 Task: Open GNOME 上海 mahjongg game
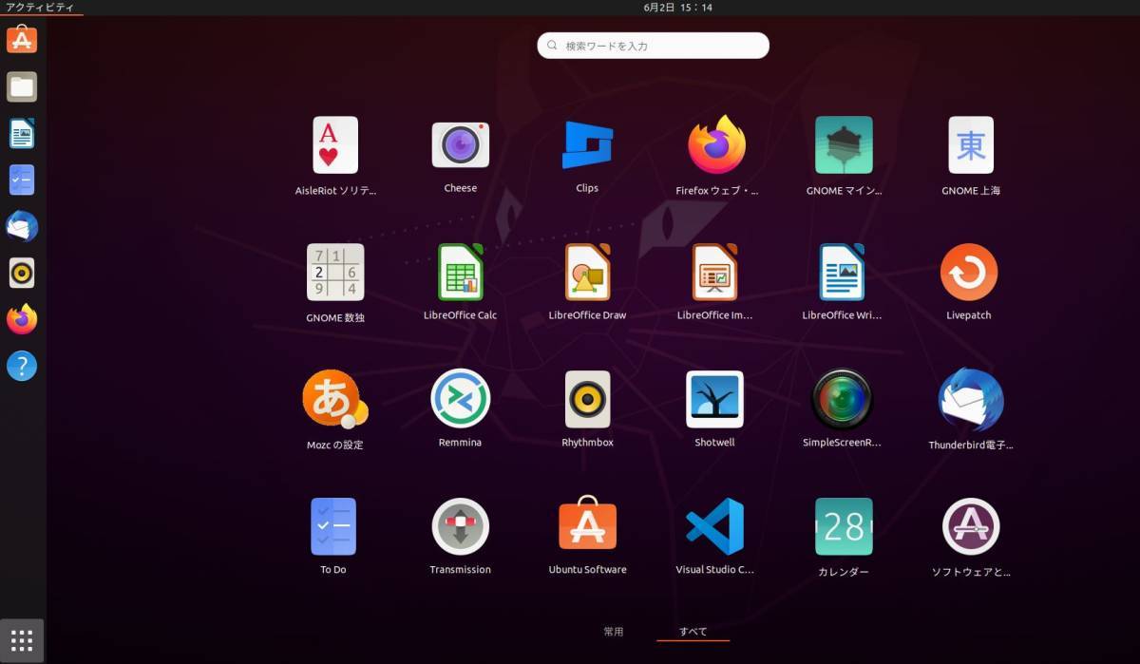click(x=971, y=145)
